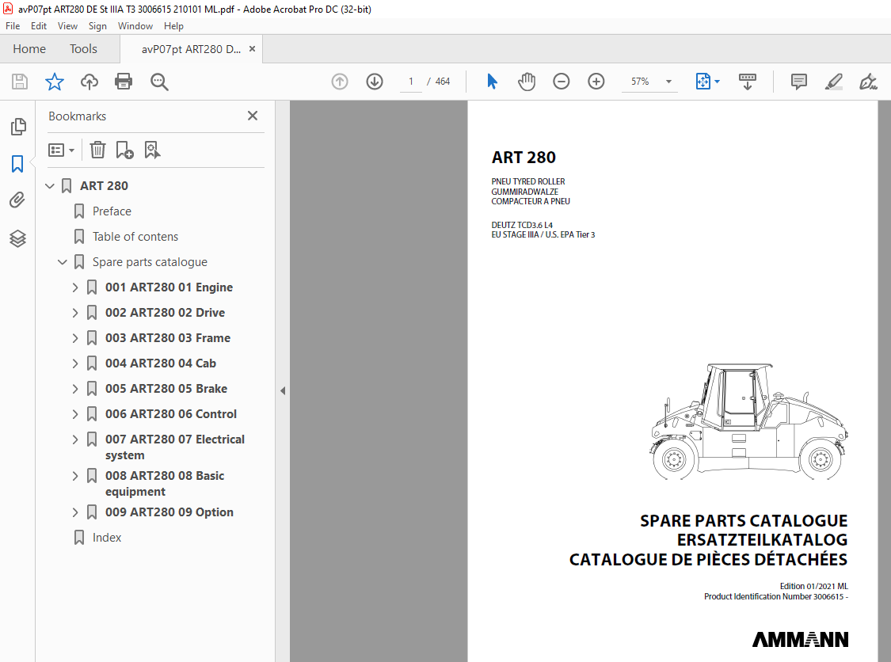Open the View menu
This screenshot has width=891, height=662.
coord(67,26)
